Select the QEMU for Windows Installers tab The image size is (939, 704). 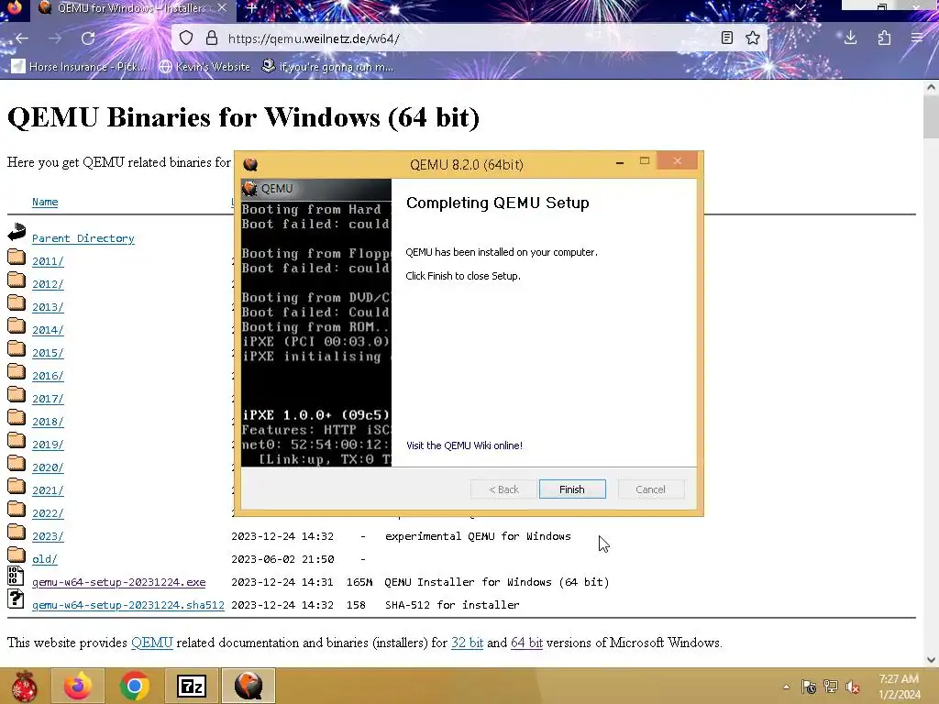[x=132, y=8]
